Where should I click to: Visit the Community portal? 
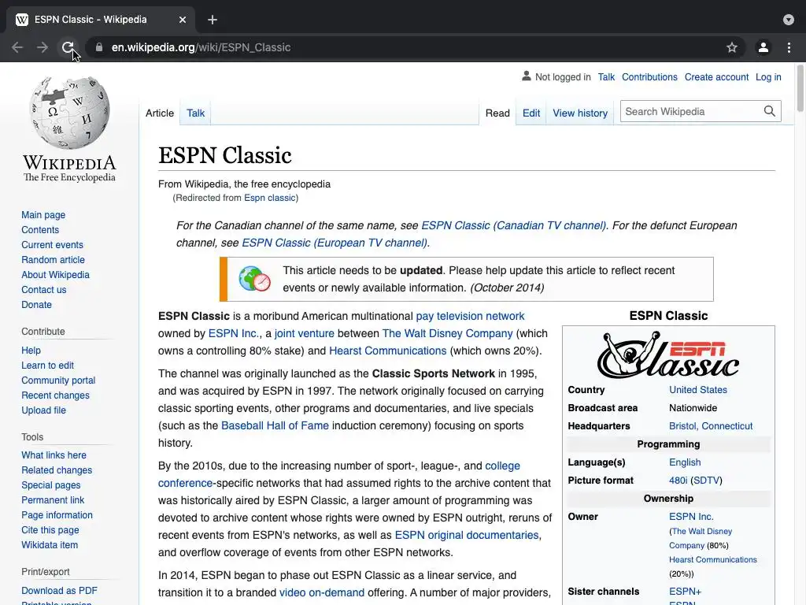(58, 380)
